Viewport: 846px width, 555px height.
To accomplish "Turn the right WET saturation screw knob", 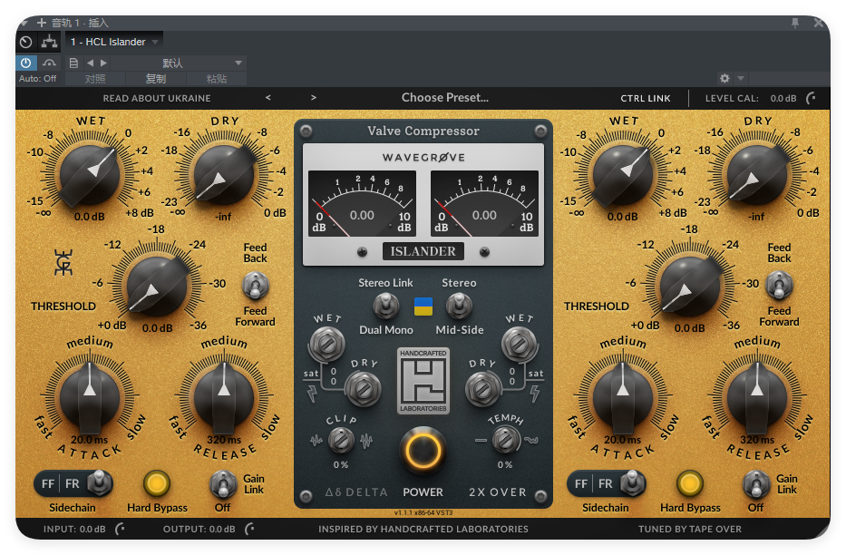I will [520, 344].
